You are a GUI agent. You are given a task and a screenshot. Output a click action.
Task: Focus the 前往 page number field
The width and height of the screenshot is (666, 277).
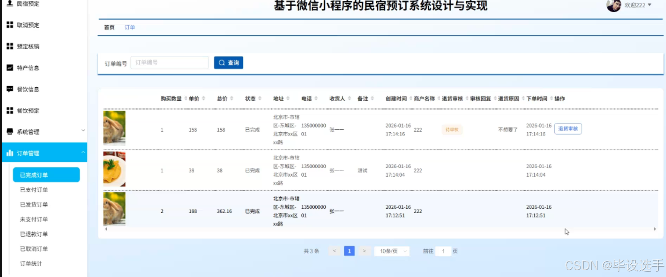pyautogui.click(x=443, y=251)
